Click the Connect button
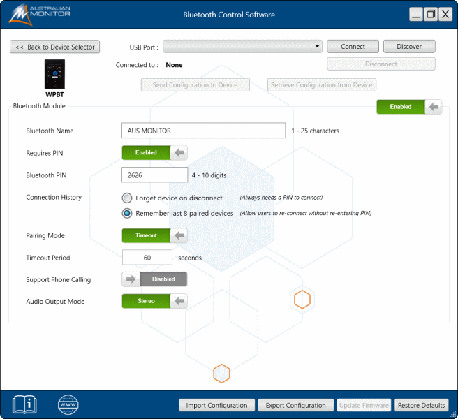The width and height of the screenshot is (458, 419). [353, 47]
